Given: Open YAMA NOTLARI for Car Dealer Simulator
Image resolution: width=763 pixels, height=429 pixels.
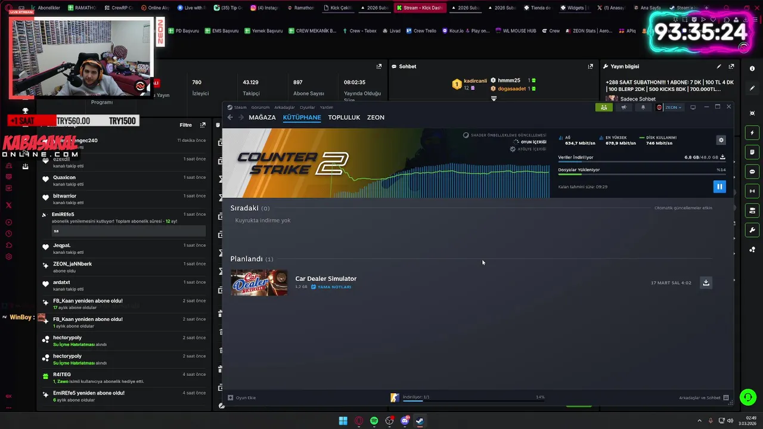Looking at the screenshot, I should [x=331, y=287].
